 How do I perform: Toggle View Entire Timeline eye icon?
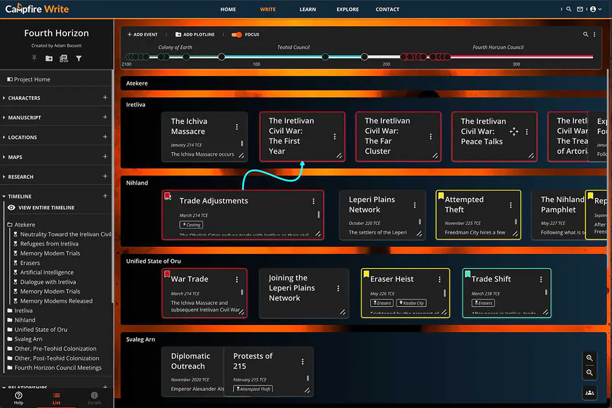11,208
